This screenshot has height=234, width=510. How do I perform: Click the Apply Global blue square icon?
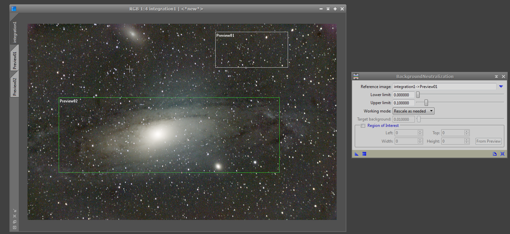tap(364, 154)
